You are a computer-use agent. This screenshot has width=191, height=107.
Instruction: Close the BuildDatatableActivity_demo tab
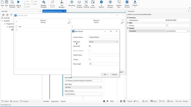click(x=65, y=11)
